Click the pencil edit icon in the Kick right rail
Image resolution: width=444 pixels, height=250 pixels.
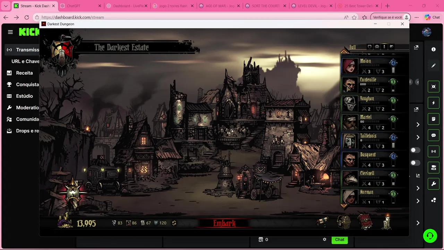pos(433,65)
